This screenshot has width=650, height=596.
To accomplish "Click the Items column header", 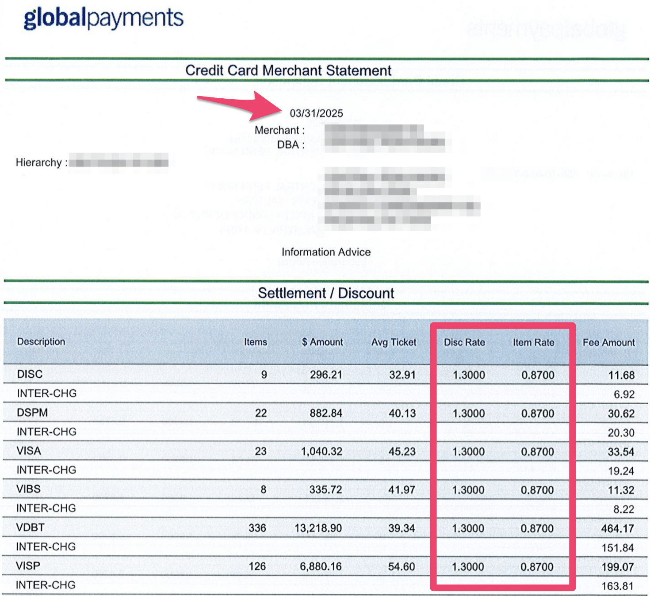I will pyautogui.click(x=256, y=342).
